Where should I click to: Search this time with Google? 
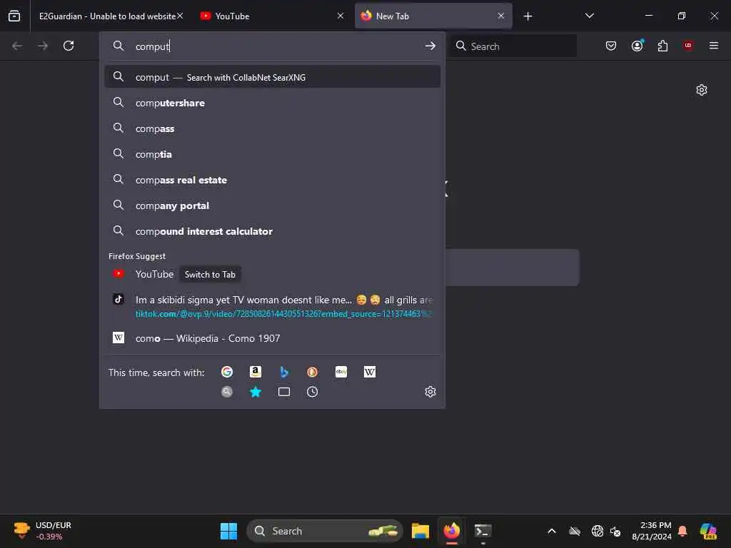coord(227,372)
